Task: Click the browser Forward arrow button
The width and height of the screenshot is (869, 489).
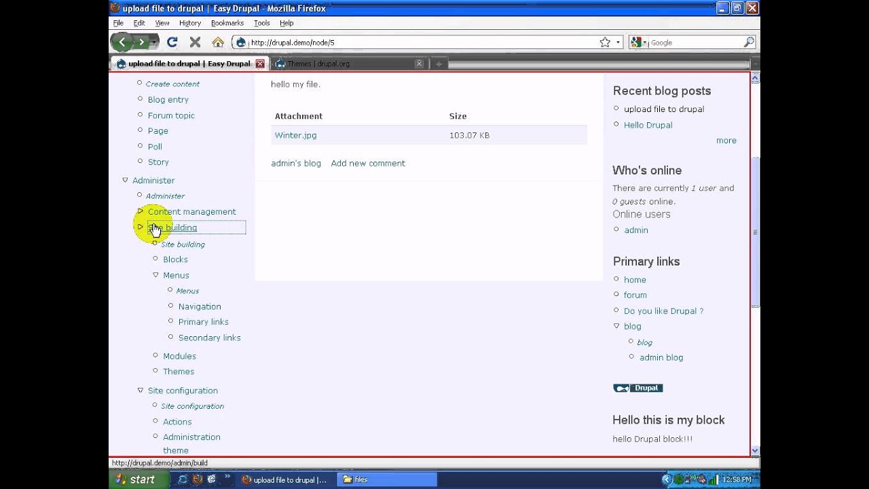Action: tap(141, 42)
